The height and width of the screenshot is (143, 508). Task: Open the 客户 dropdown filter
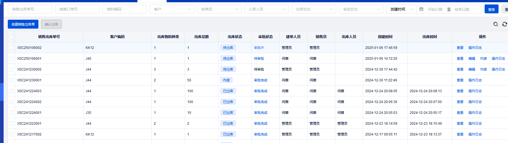point(172,9)
